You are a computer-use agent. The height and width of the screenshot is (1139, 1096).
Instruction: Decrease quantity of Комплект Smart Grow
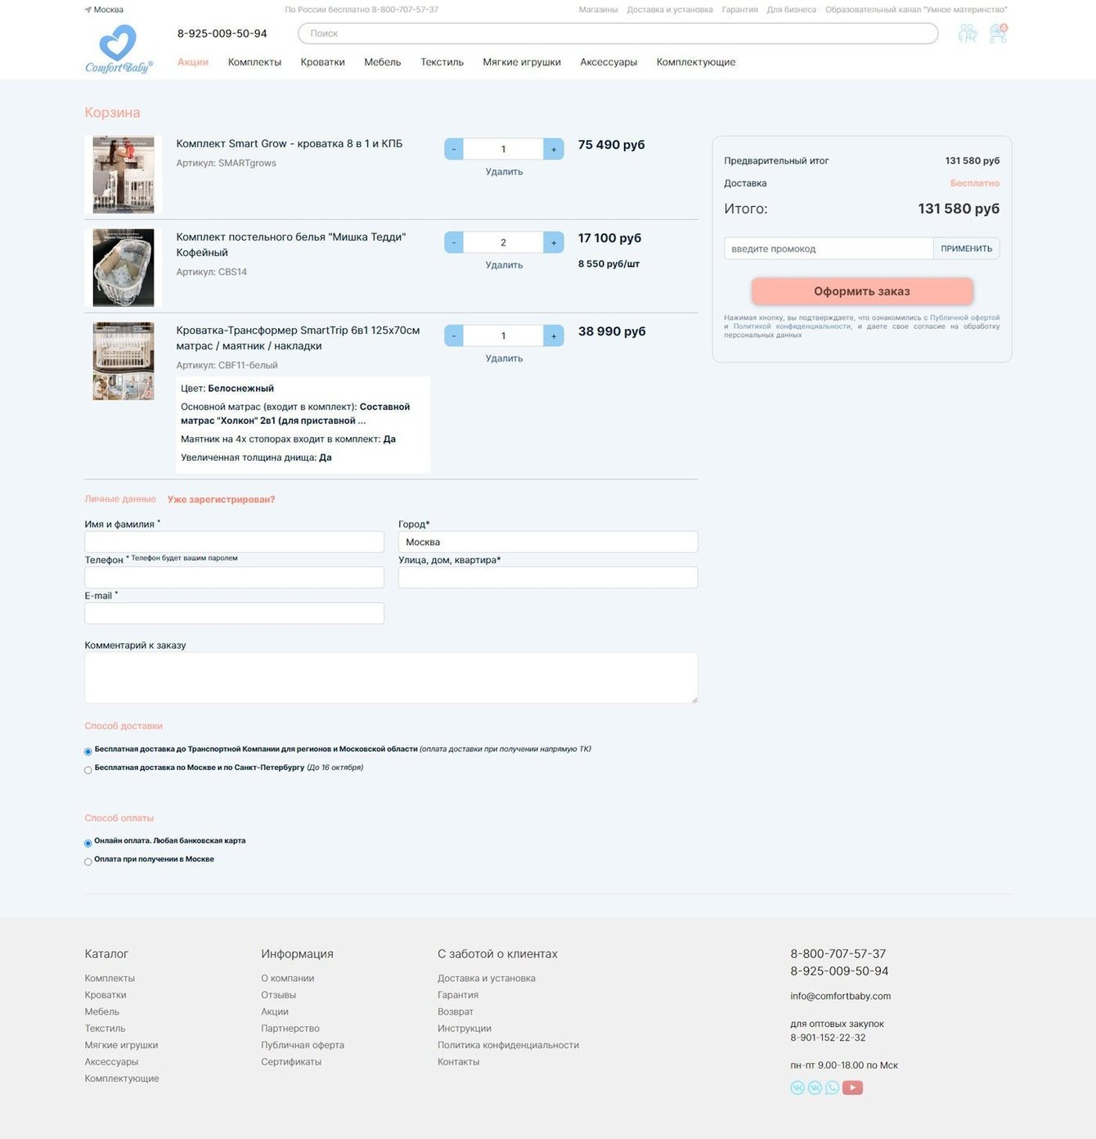coord(454,149)
